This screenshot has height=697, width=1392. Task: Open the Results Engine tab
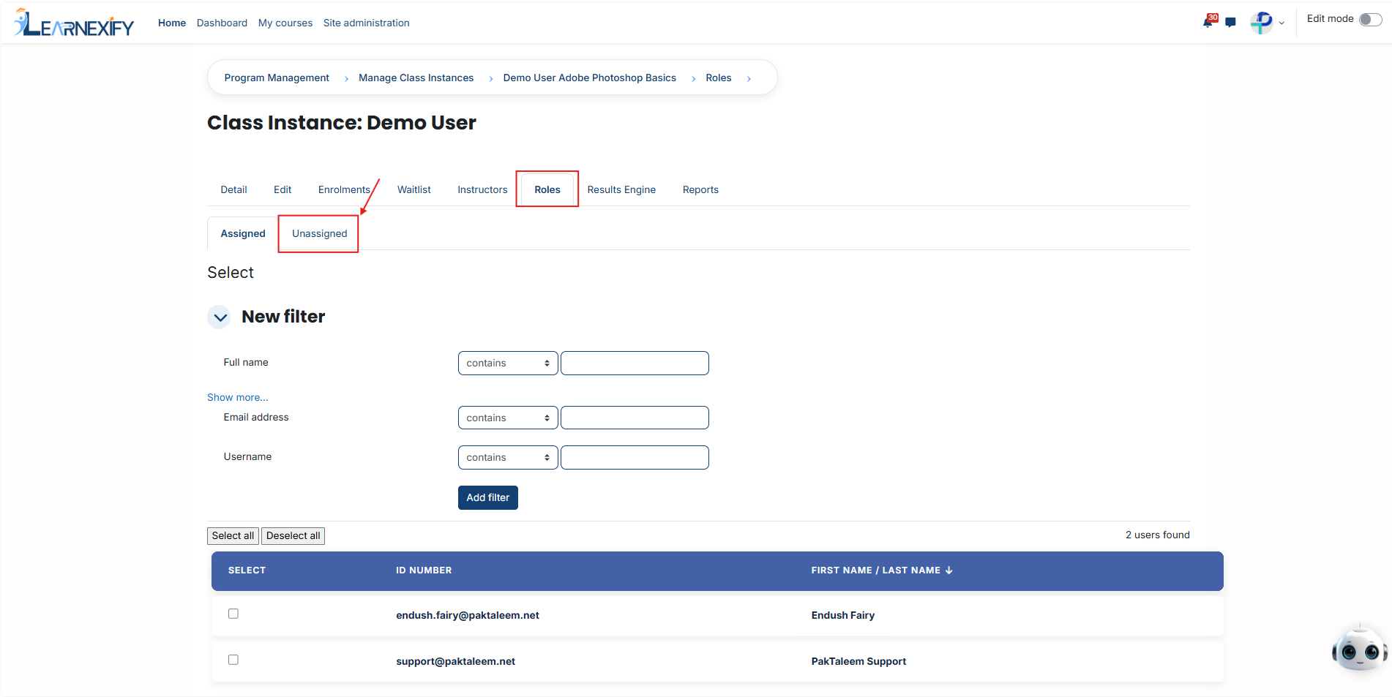tap(621, 190)
